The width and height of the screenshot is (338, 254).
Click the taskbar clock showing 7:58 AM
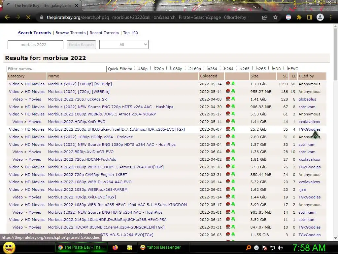[x=309, y=247]
